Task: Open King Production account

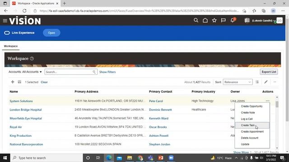Action: 20,135
